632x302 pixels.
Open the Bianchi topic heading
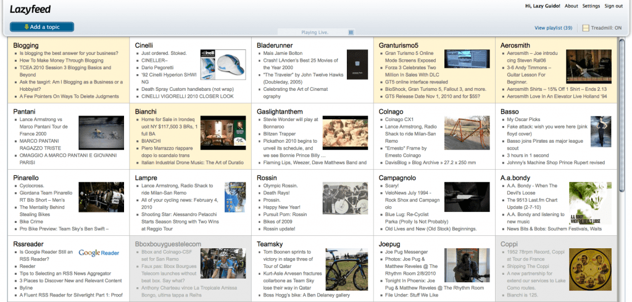pos(146,112)
